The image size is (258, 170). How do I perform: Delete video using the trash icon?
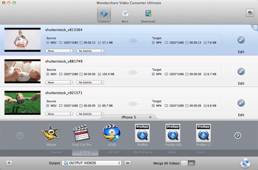[255, 28]
